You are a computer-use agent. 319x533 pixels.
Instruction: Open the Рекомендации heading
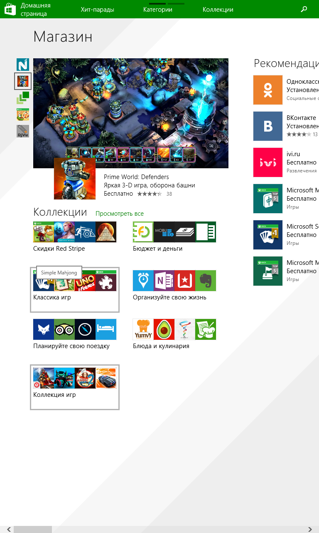[x=286, y=63]
